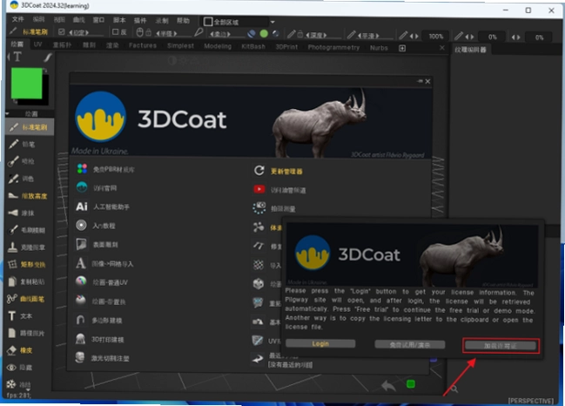Expand more tools arrow below the freeze tool

tap(28, 389)
